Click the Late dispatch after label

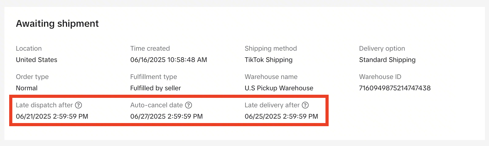tap(44, 105)
